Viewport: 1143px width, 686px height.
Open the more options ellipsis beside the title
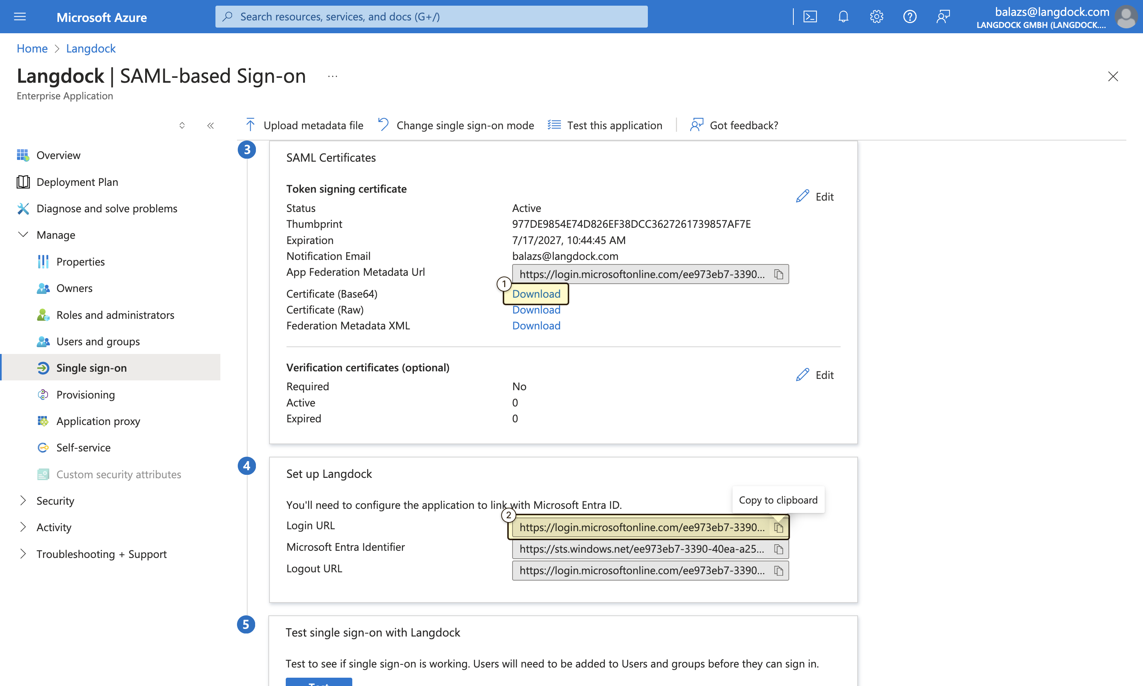pyautogui.click(x=333, y=76)
